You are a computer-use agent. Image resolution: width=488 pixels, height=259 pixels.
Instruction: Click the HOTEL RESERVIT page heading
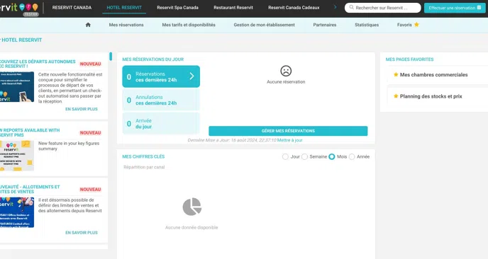click(x=21, y=40)
